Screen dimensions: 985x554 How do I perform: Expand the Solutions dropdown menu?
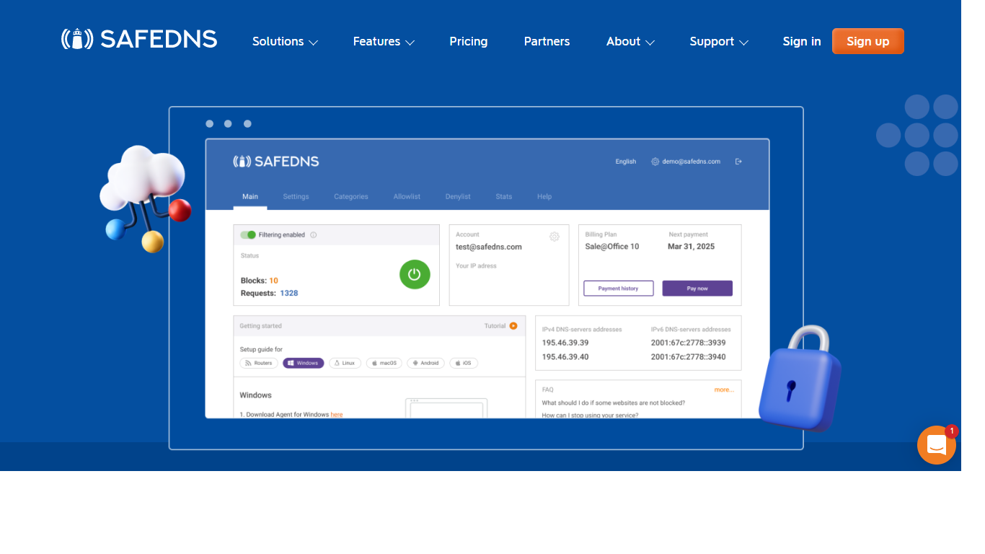(x=285, y=42)
